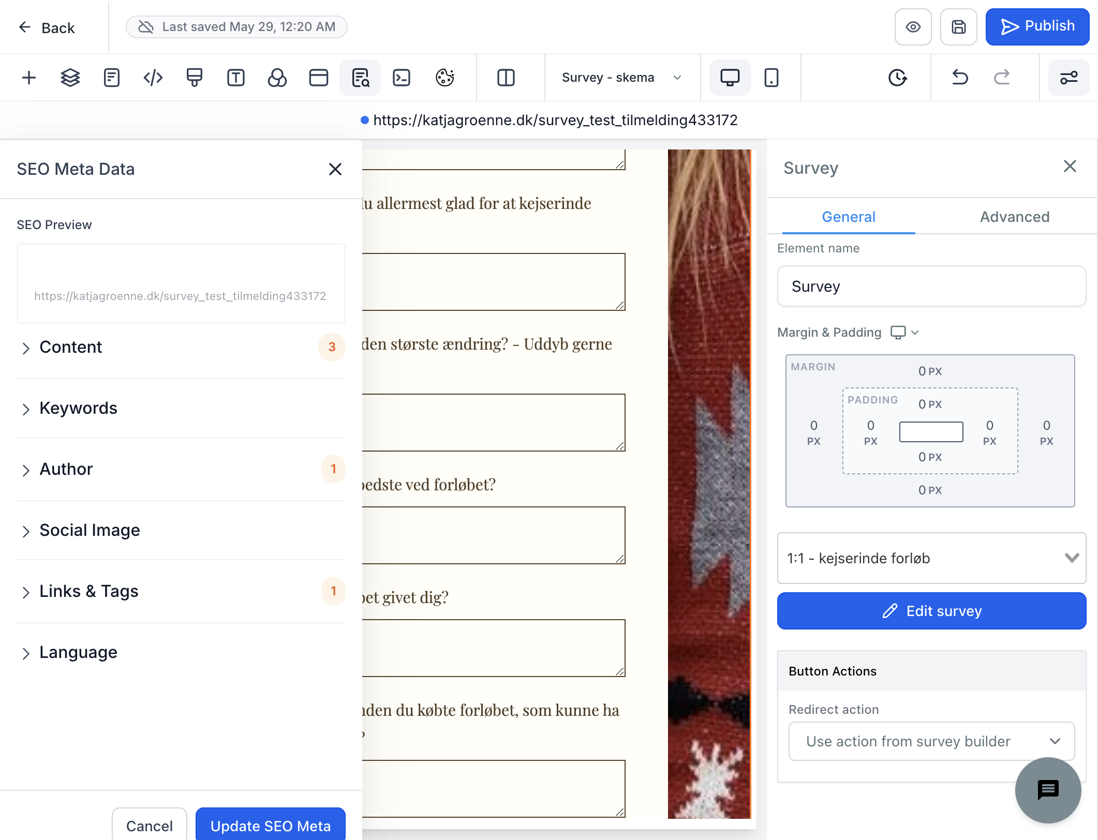Open the 1:1 - kejserinde forløb dropdown
This screenshot has height=840, width=1098.
[931, 558]
